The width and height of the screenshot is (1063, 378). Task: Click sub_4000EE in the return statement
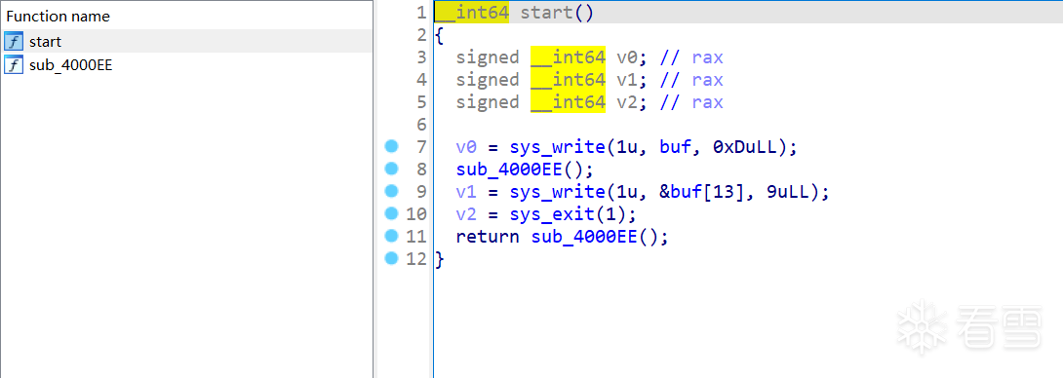click(584, 237)
